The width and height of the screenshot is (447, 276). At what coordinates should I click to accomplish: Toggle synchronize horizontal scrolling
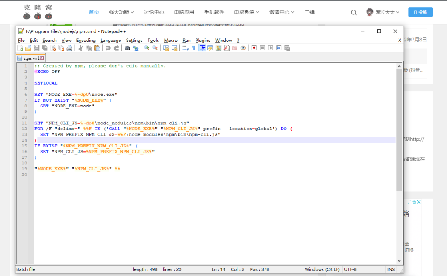coord(174,48)
